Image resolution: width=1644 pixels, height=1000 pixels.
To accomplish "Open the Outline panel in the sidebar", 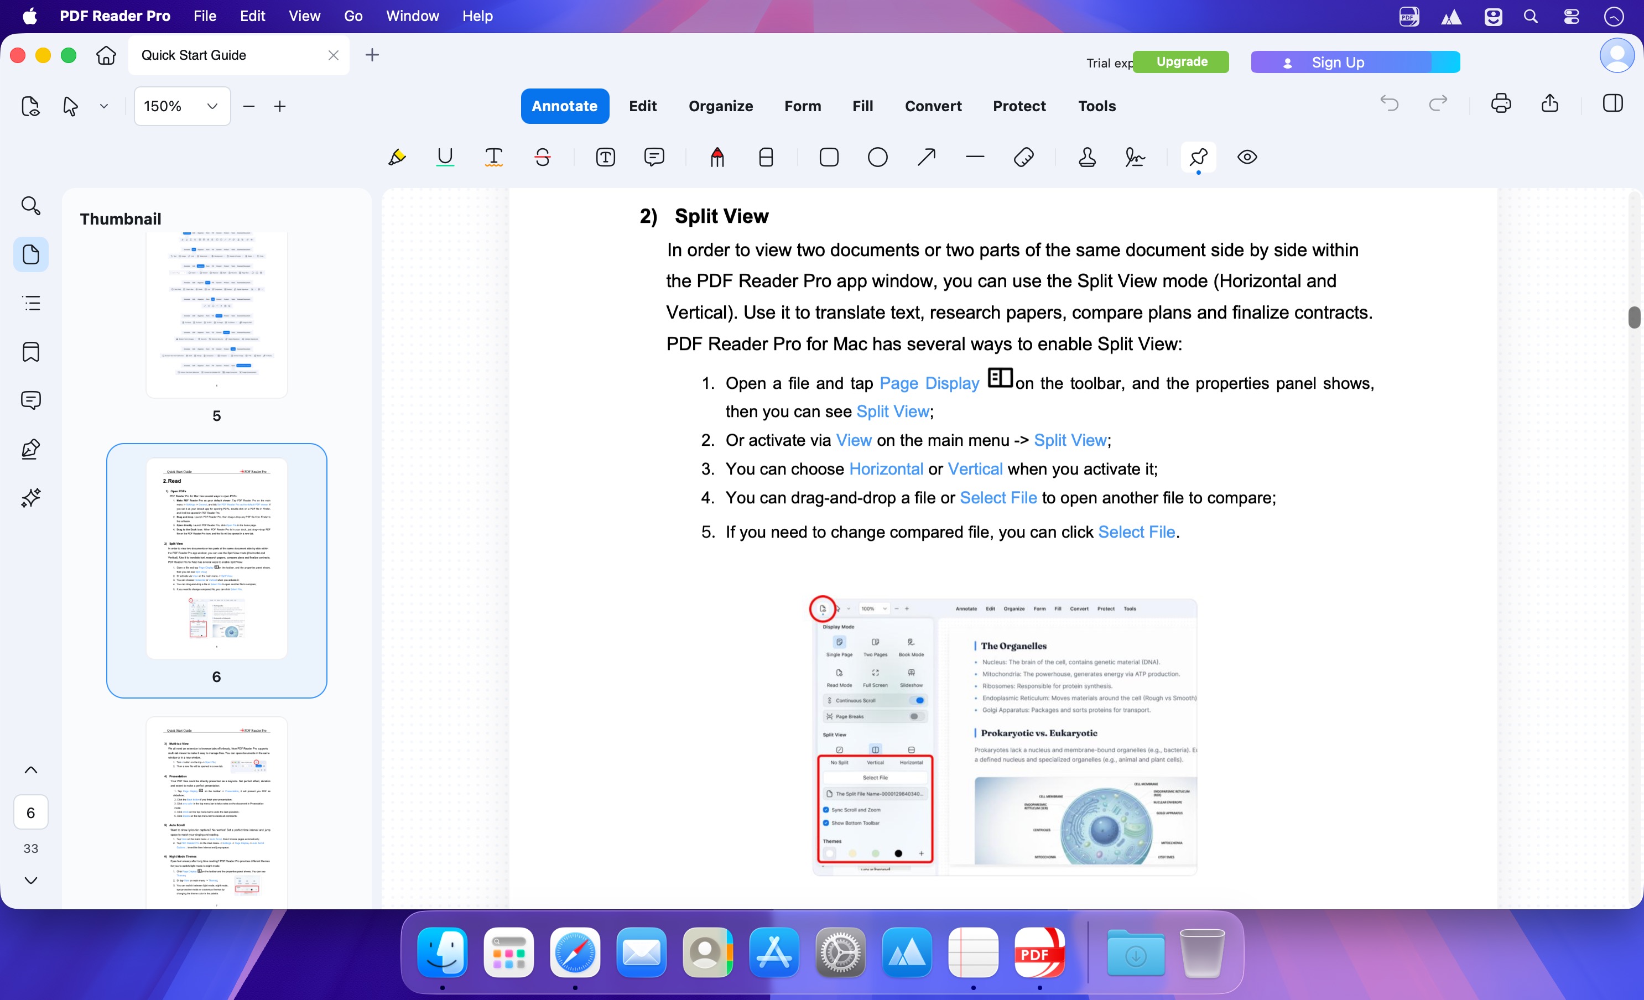I will point(30,303).
